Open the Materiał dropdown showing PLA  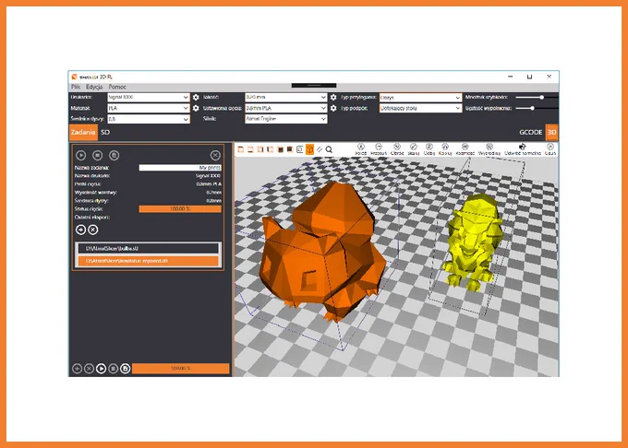pos(149,108)
